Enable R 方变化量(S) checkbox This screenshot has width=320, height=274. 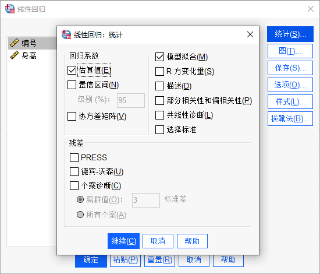(x=159, y=71)
